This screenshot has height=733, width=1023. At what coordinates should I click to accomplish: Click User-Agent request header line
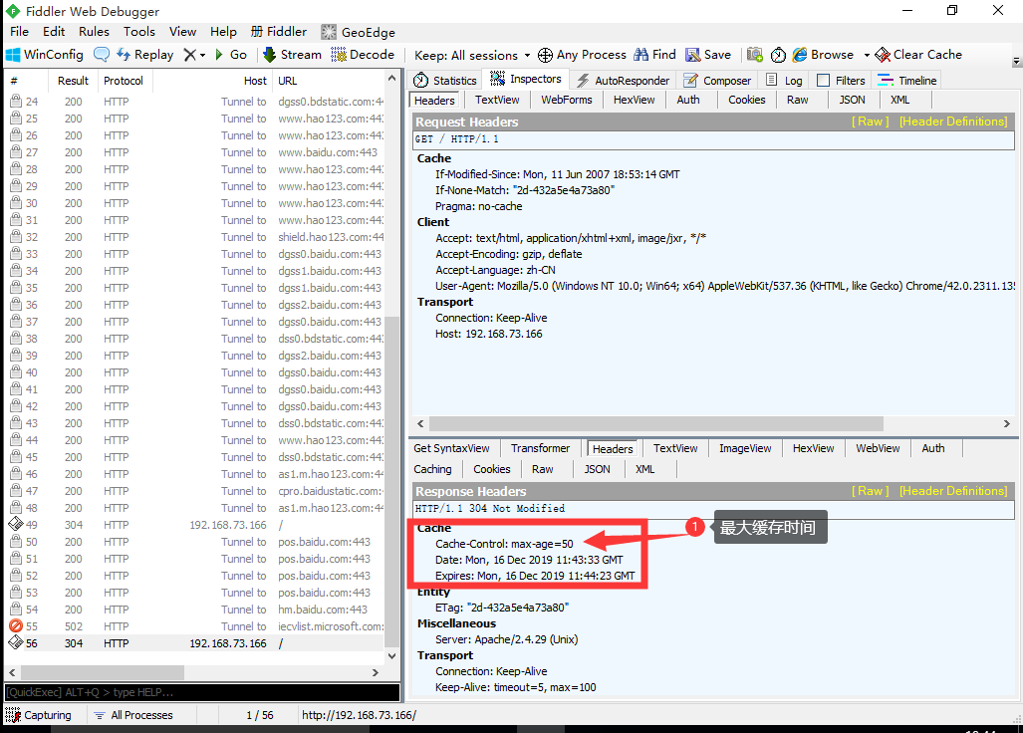point(725,286)
